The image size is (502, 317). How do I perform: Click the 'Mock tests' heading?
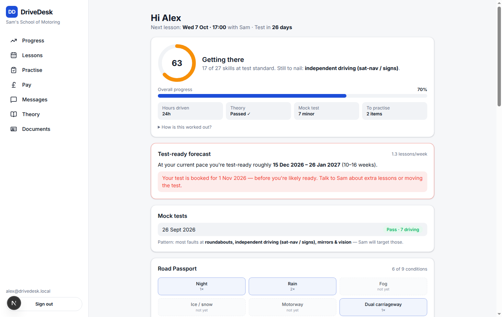click(172, 216)
